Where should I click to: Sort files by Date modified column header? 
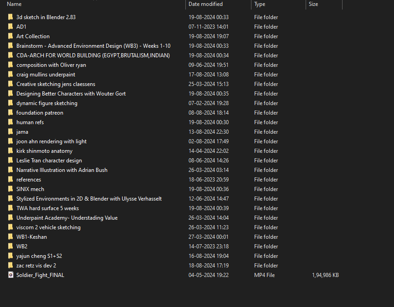(205, 4)
